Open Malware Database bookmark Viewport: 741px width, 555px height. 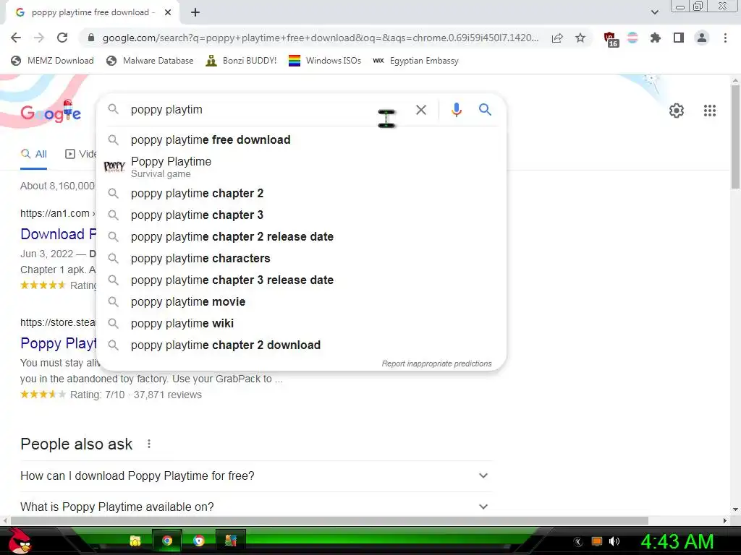(x=151, y=61)
